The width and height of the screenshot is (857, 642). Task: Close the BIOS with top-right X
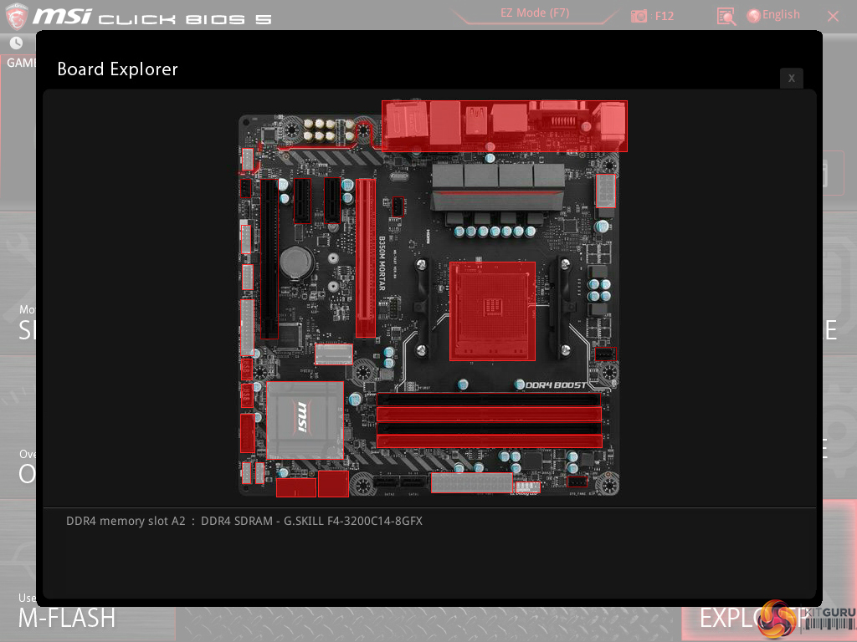[x=833, y=17]
